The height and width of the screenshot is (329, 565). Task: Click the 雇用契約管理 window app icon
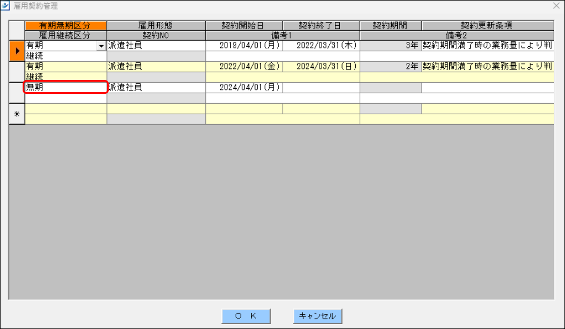coord(5,6)
